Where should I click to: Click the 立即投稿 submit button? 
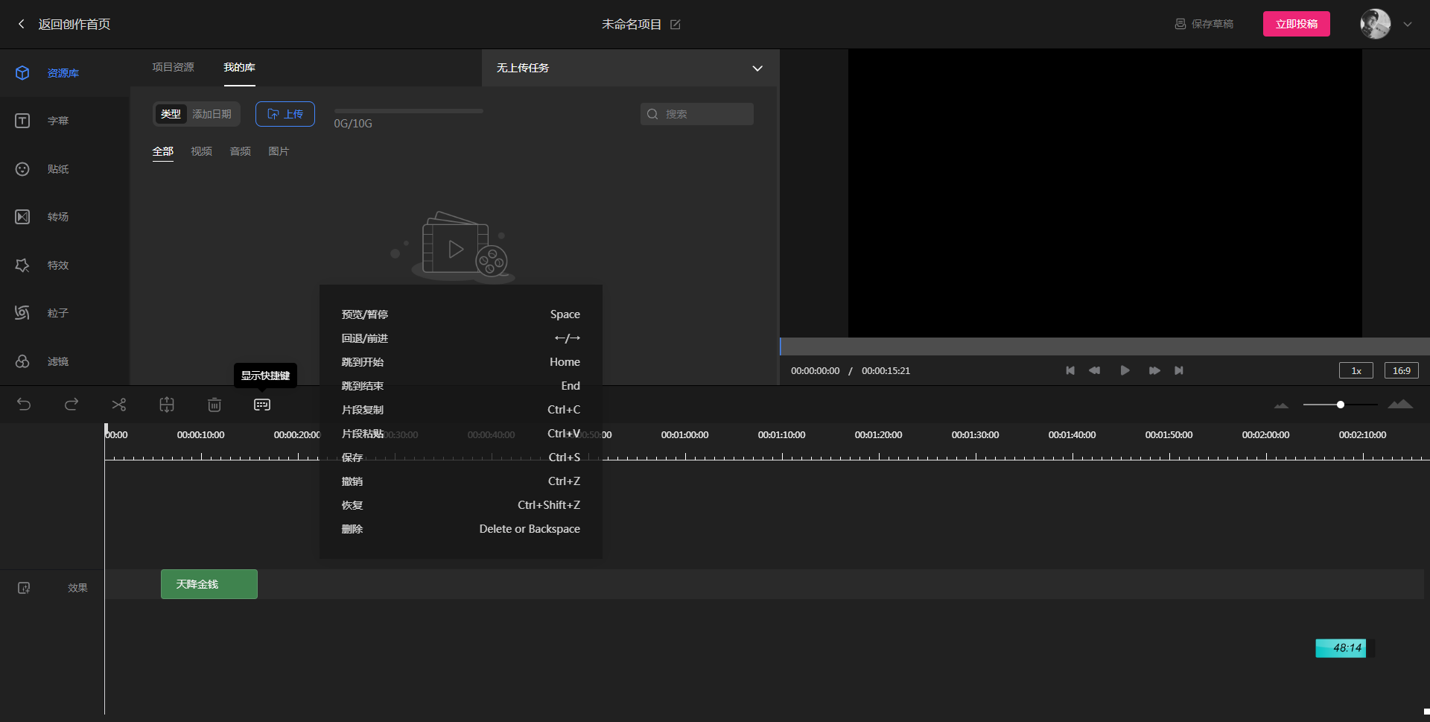(x=1297, y=24)
